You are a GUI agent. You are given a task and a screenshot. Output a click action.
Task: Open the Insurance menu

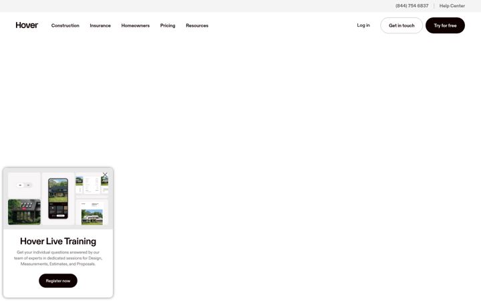(x=100, y=25)
